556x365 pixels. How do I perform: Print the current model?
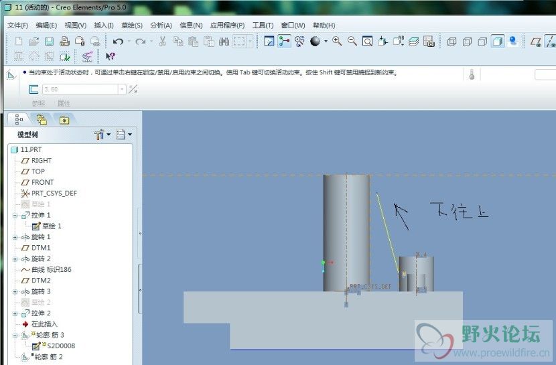pyautogui.click(x=64, y=42)
